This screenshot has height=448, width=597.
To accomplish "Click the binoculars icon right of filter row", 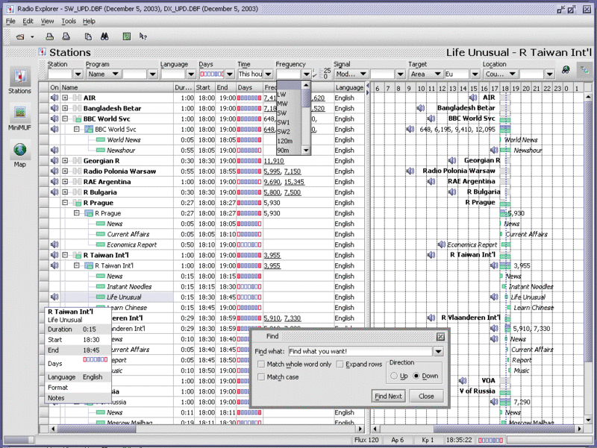I will coord(566,70).
